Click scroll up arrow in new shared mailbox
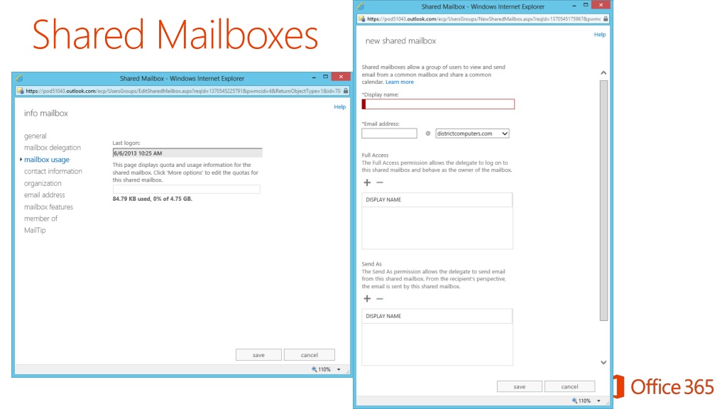Image resolution: width=727 pixels, height=409 pixels. coord(603,73)
